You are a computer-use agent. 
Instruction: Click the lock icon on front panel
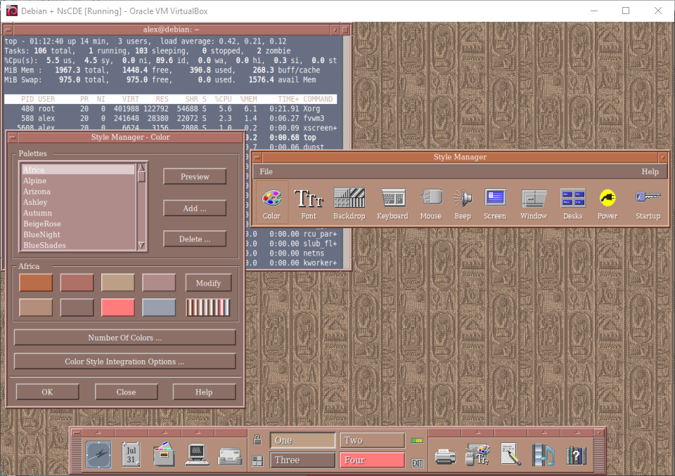point(257,440)
